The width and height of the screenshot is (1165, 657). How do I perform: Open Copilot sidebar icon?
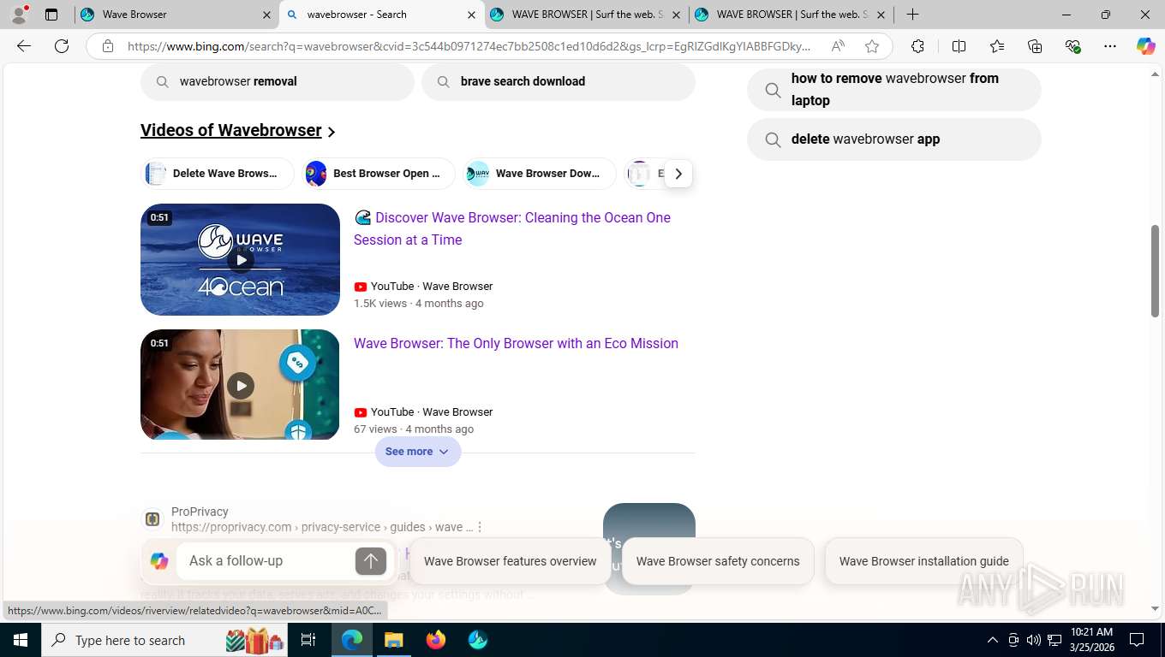coord(1146,46)
